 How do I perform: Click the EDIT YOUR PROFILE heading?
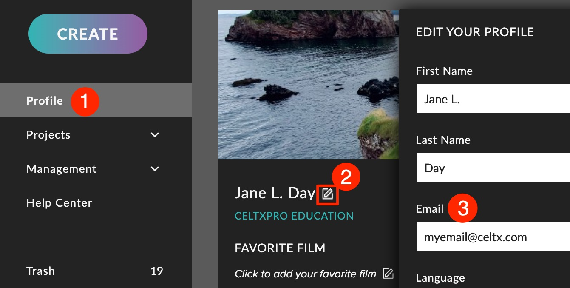475,32
